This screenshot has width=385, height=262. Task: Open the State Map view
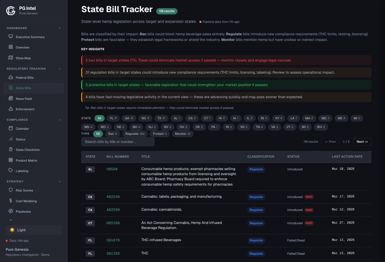(x=23, y=58)
